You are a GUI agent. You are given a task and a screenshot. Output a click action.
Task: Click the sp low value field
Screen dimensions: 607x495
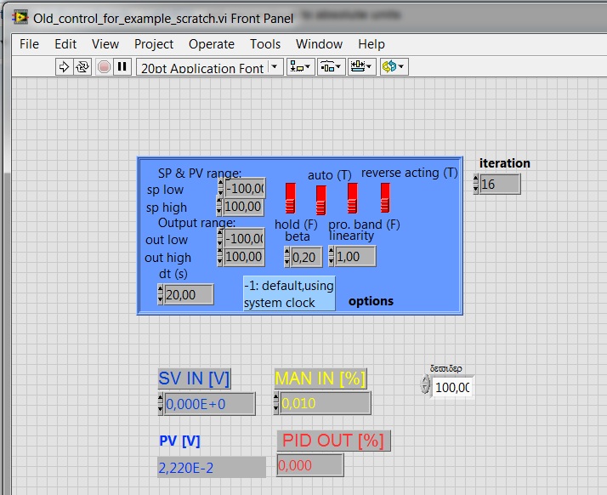(x=245, y=188)
